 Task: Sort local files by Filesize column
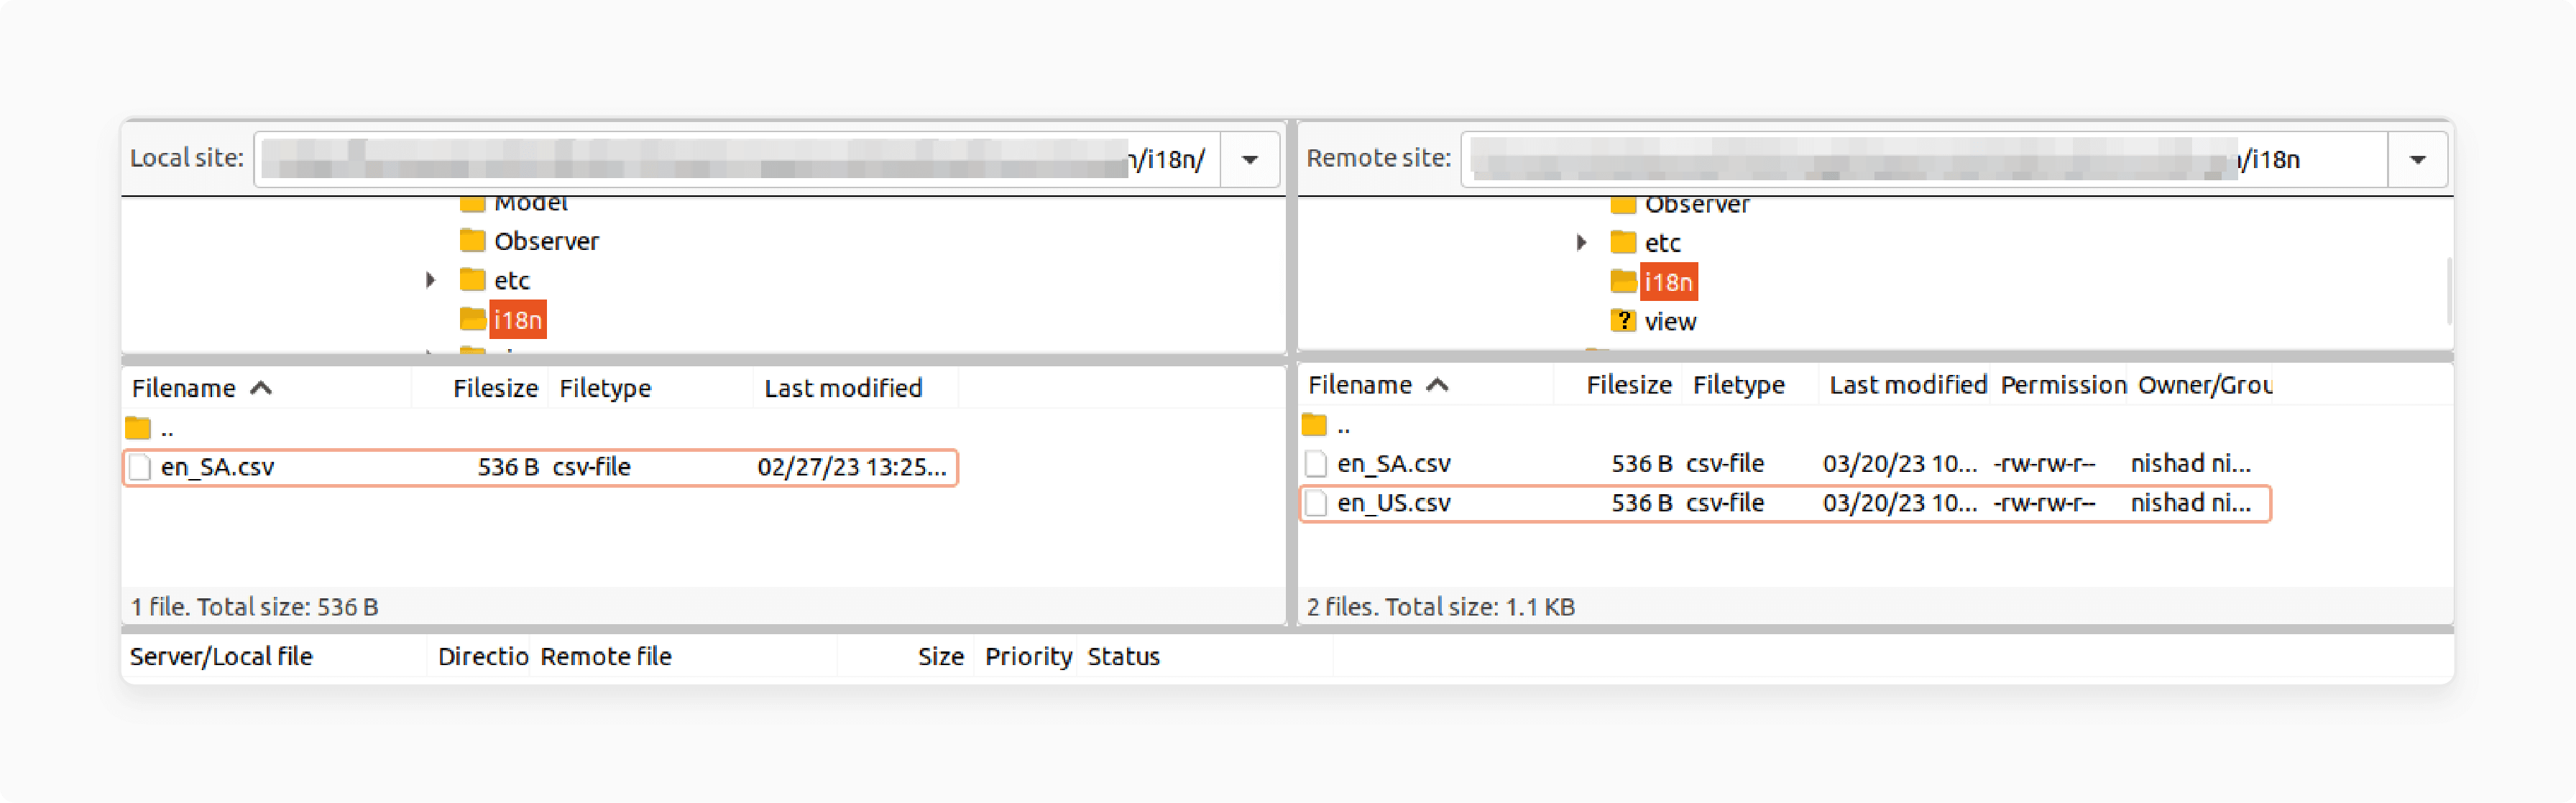[480, 389]
